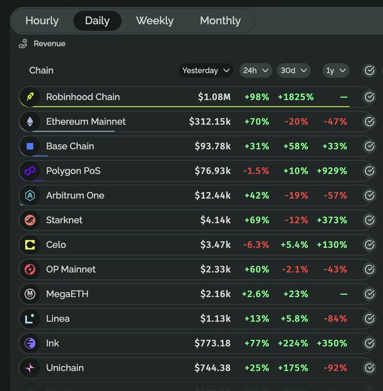This screenshot has height=391, width=383.
Task: Toggle check circle for Starknet row
Action: coord(369,220)
